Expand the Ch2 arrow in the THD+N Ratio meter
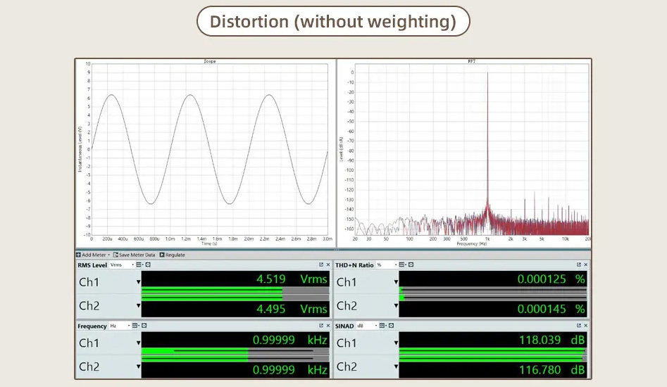This screenshot has height=387, width=667. tap(396, 305)
